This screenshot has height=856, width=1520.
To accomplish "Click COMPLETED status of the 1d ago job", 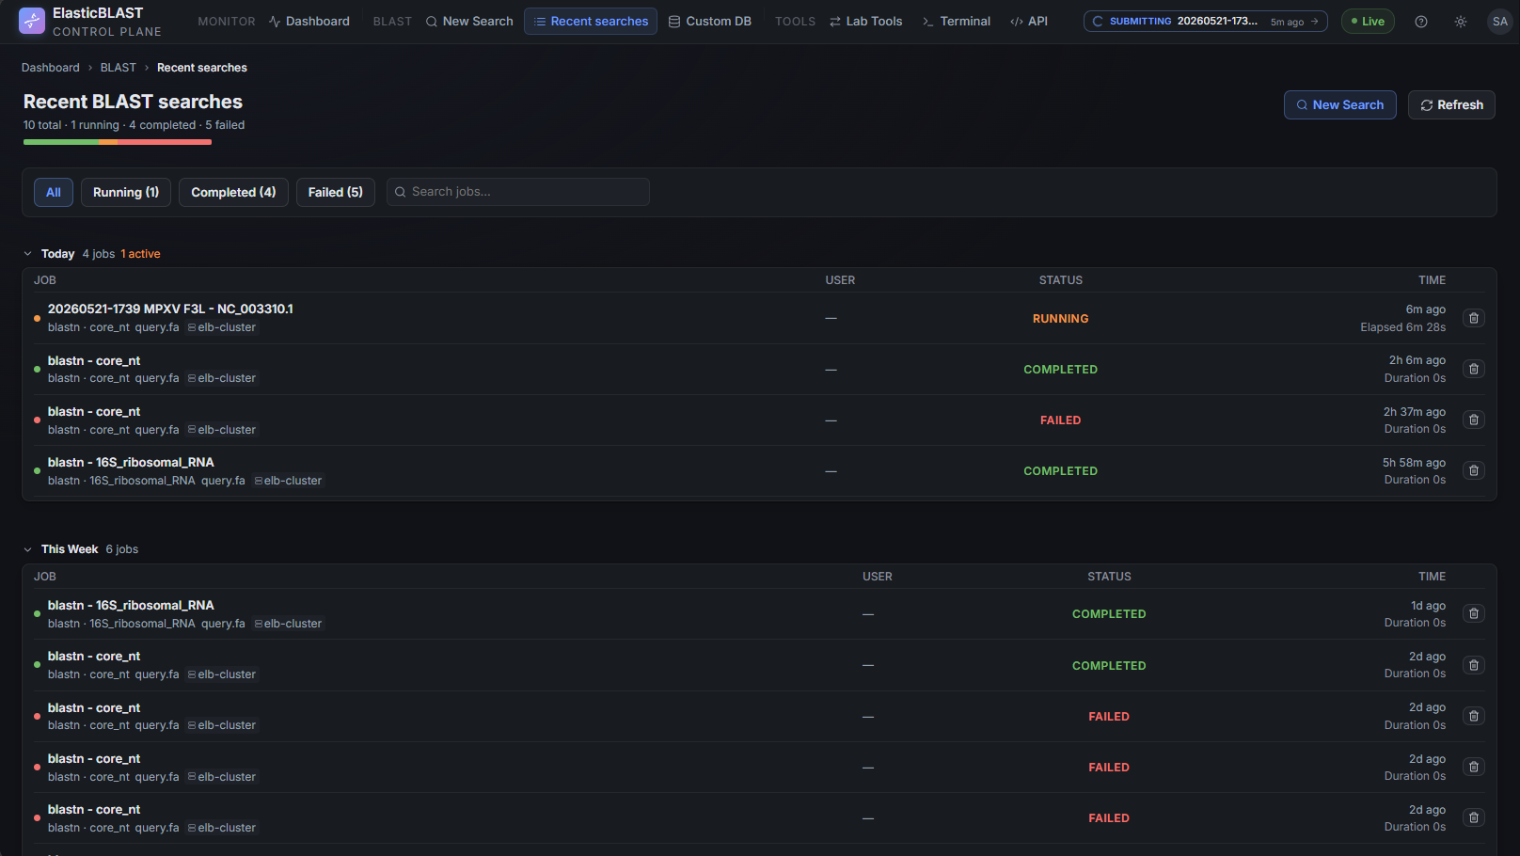I will (x=1109, y=614).
